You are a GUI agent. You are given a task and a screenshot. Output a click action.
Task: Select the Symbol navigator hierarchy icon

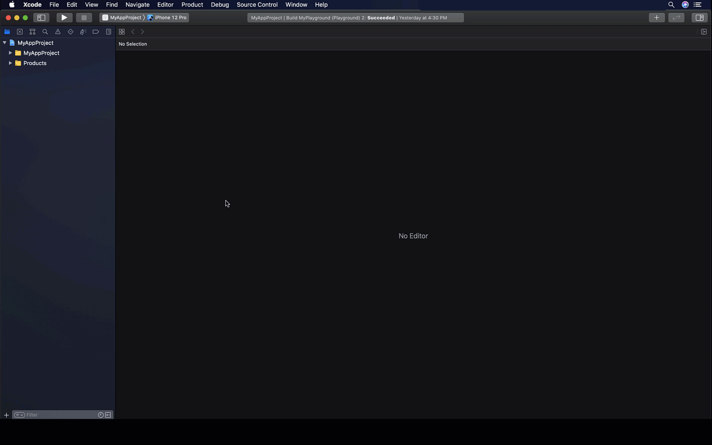(x=32, y=32)
